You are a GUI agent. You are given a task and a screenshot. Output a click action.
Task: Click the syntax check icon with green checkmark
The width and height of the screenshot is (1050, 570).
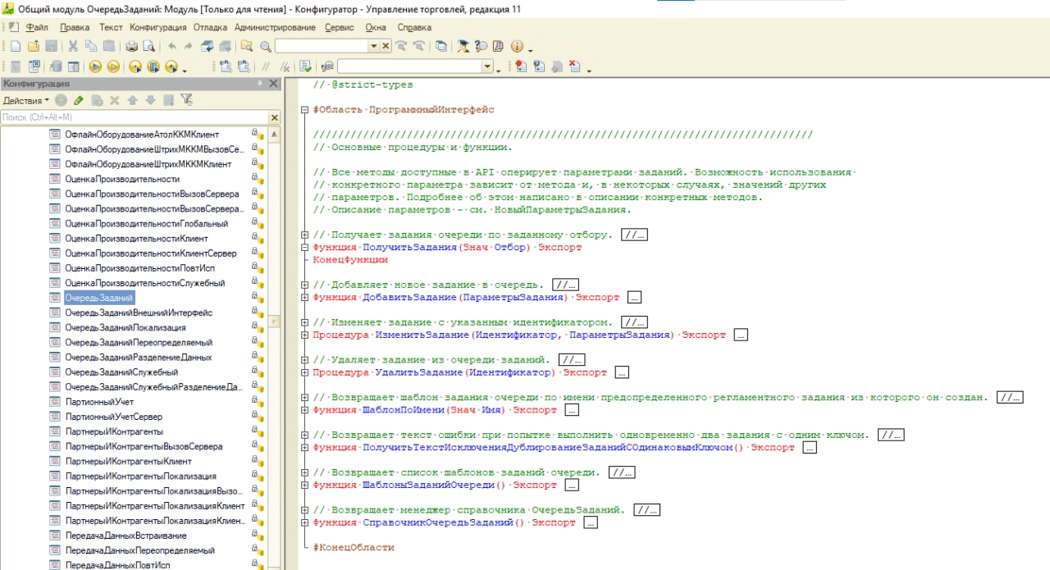tap(306, 67)
